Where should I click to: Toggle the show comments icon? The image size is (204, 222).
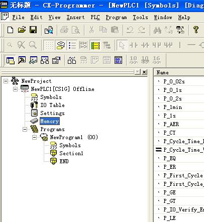tap(61, 45)
